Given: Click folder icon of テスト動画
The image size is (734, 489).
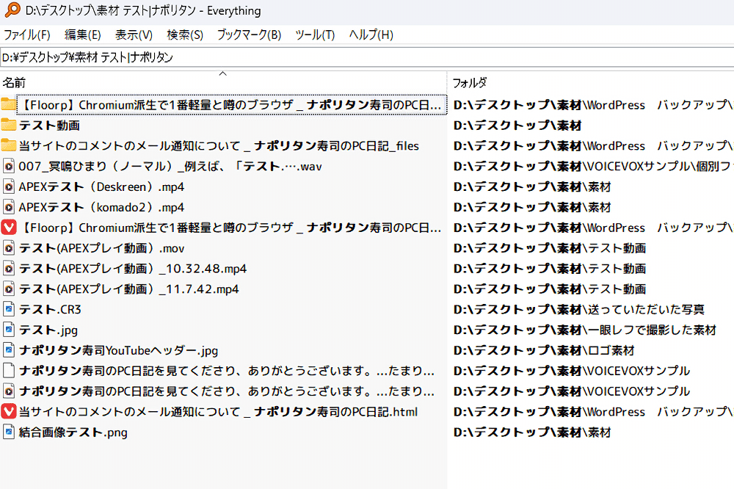Looking at the screenshot, I should (x=8, y=125).
